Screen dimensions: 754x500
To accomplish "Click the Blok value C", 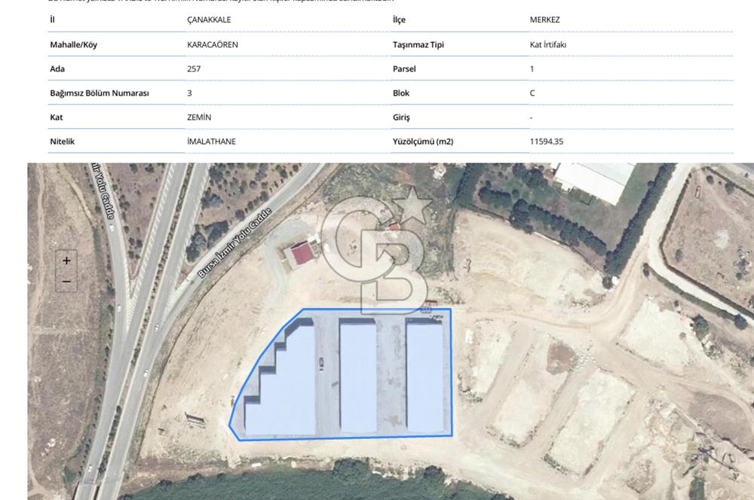I will (532, 93).
